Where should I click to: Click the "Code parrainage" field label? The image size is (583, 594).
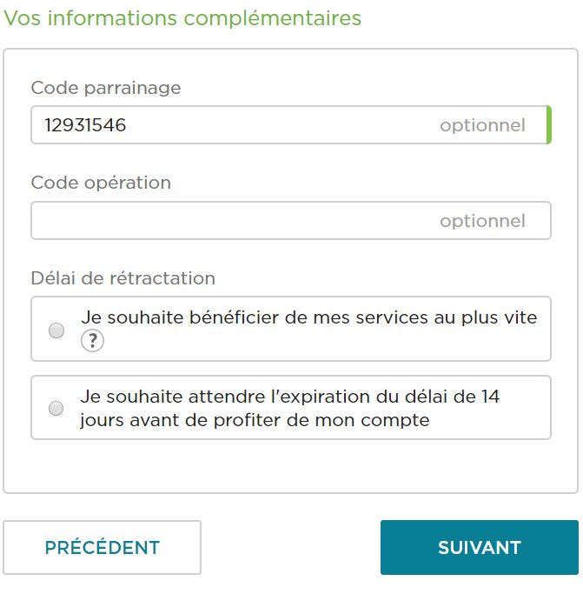(106, 88)
